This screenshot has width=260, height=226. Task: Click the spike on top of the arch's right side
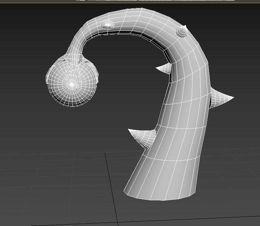pos(182,31)
